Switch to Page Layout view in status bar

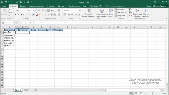pyautogui.click(x=136, y=93)
